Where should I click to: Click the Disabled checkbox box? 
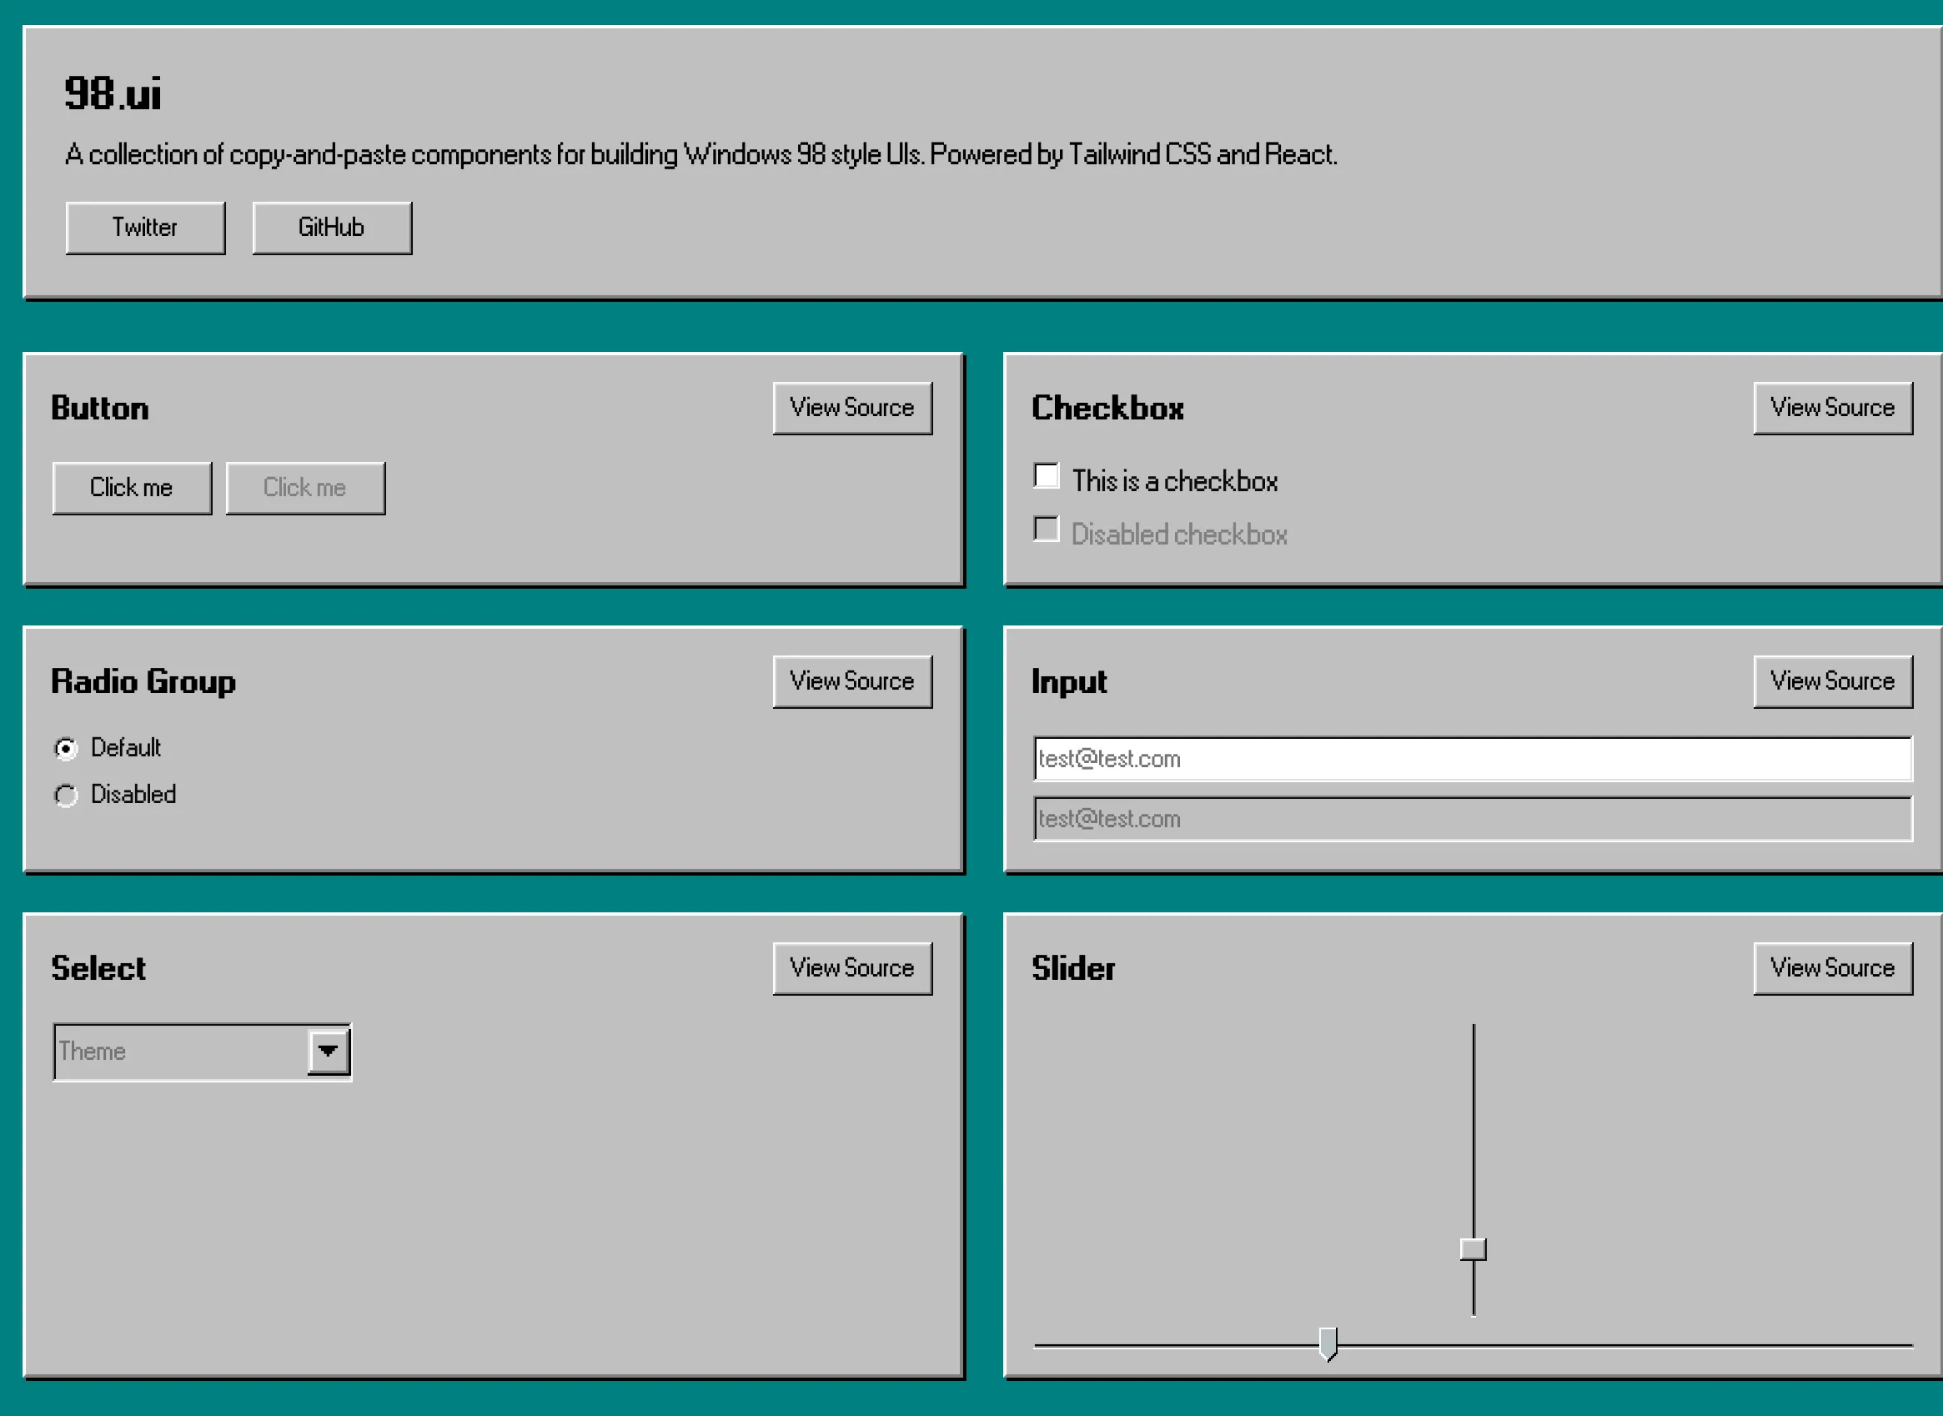(1047, 529)
